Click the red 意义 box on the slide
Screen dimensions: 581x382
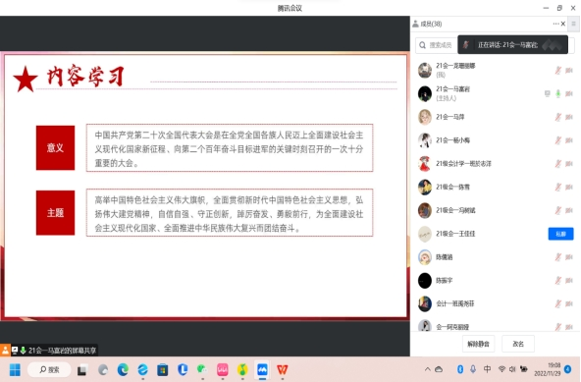pyautogui.click(x=55, y=147)
